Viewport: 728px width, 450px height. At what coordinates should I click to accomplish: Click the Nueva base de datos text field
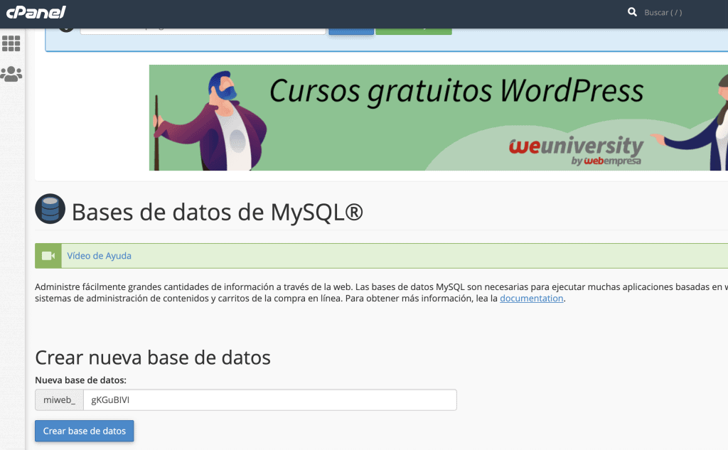coord(269,400)
